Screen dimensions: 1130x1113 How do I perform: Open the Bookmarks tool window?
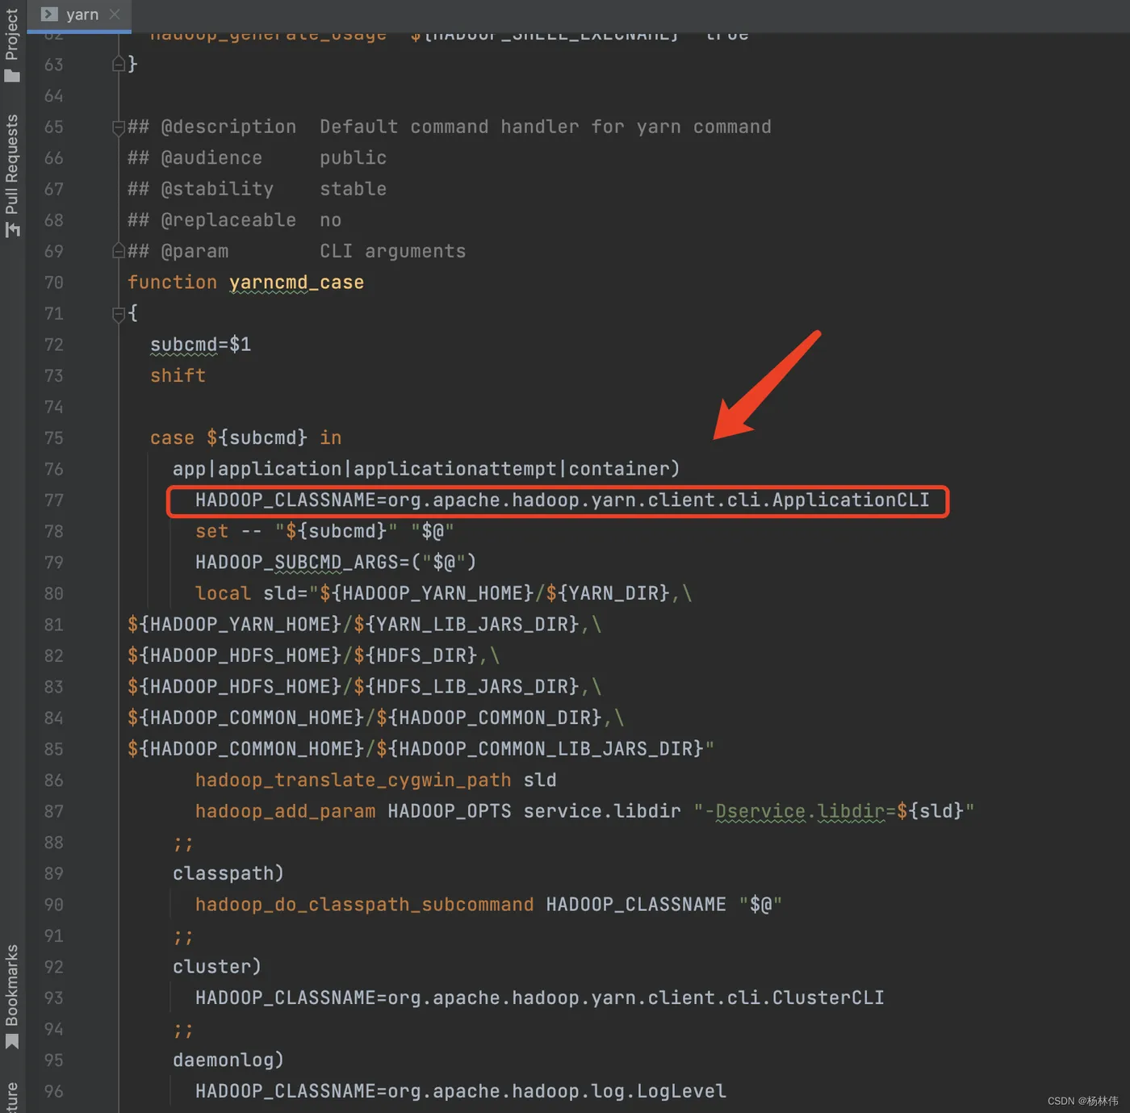click(11, 985)
